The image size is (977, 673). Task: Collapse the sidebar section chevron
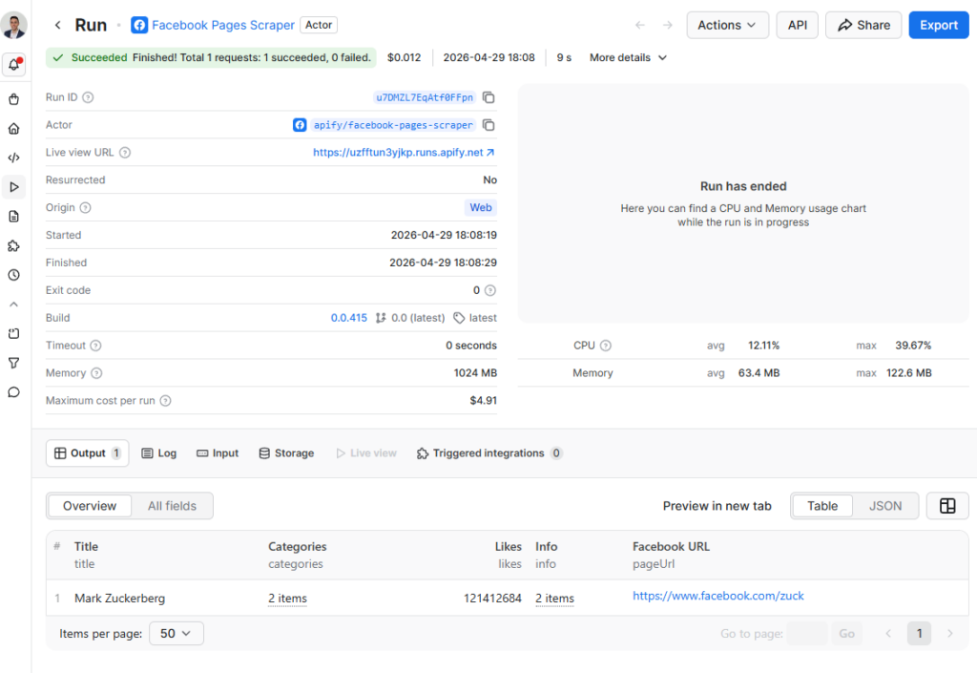click(13, 305)
